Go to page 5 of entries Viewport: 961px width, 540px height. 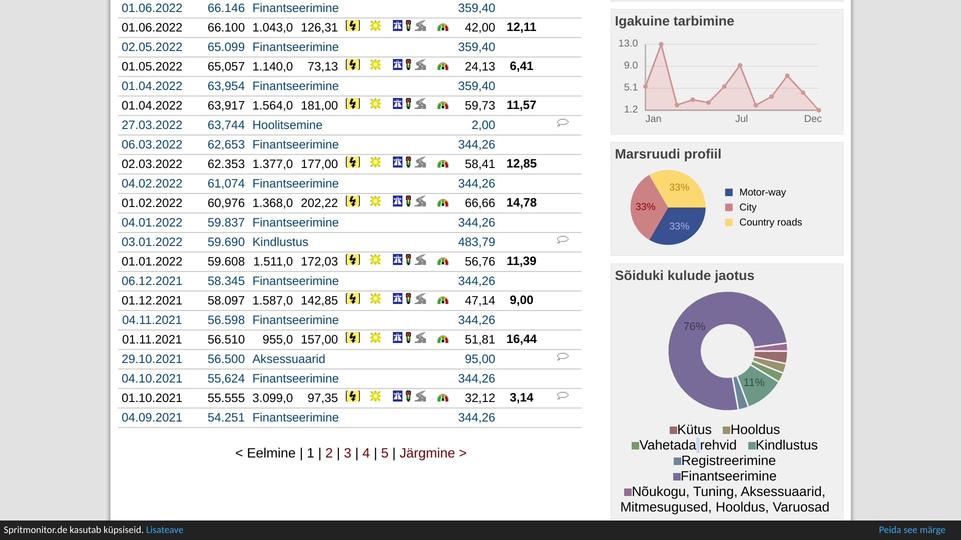point(384,453)
